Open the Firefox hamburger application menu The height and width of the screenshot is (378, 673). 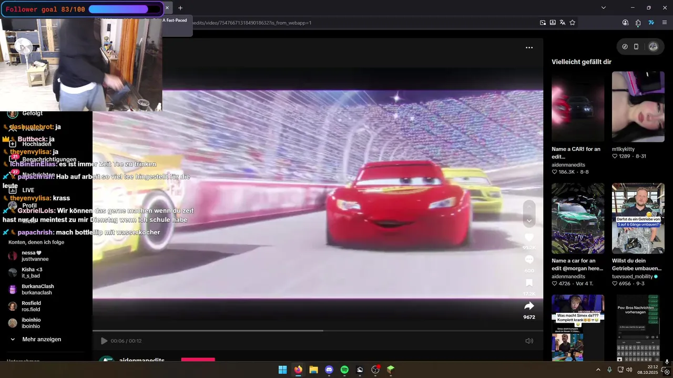[x=665, y=23]
